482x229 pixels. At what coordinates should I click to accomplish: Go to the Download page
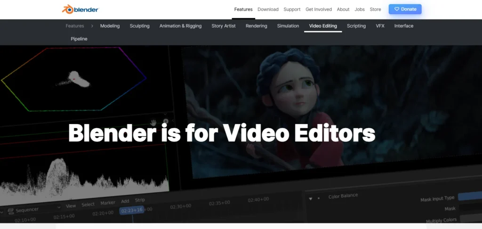point(268,9)
